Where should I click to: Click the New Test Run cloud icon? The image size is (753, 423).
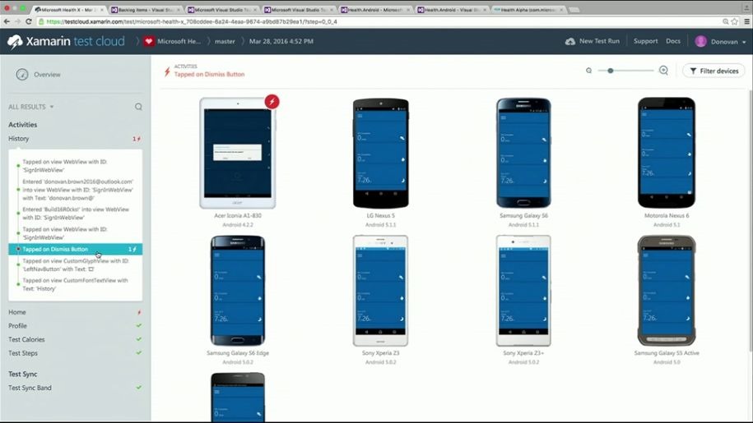coord(569,42)
